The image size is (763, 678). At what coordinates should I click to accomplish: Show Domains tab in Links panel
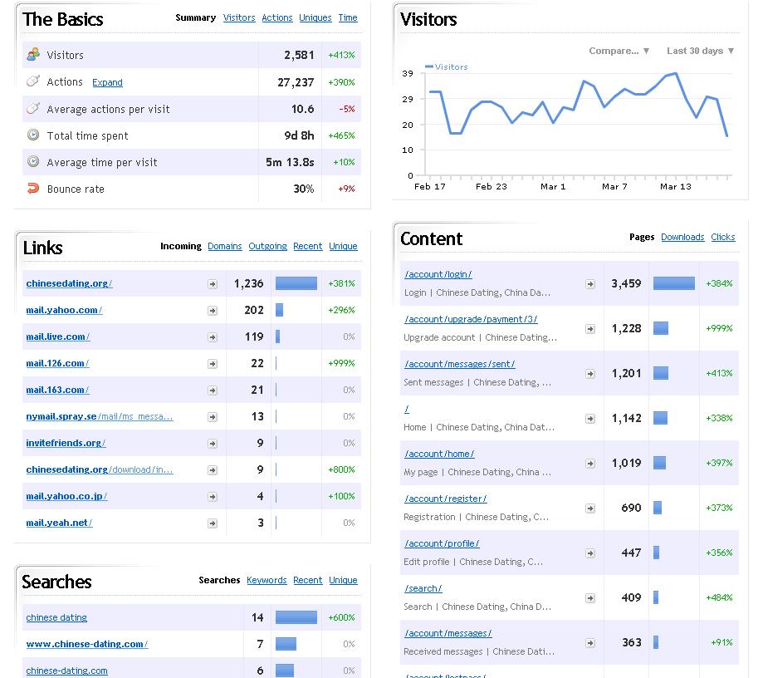coord(225,246)
